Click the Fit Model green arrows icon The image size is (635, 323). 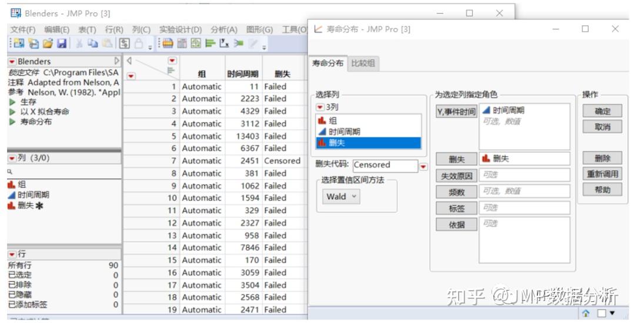coord(239,43)
